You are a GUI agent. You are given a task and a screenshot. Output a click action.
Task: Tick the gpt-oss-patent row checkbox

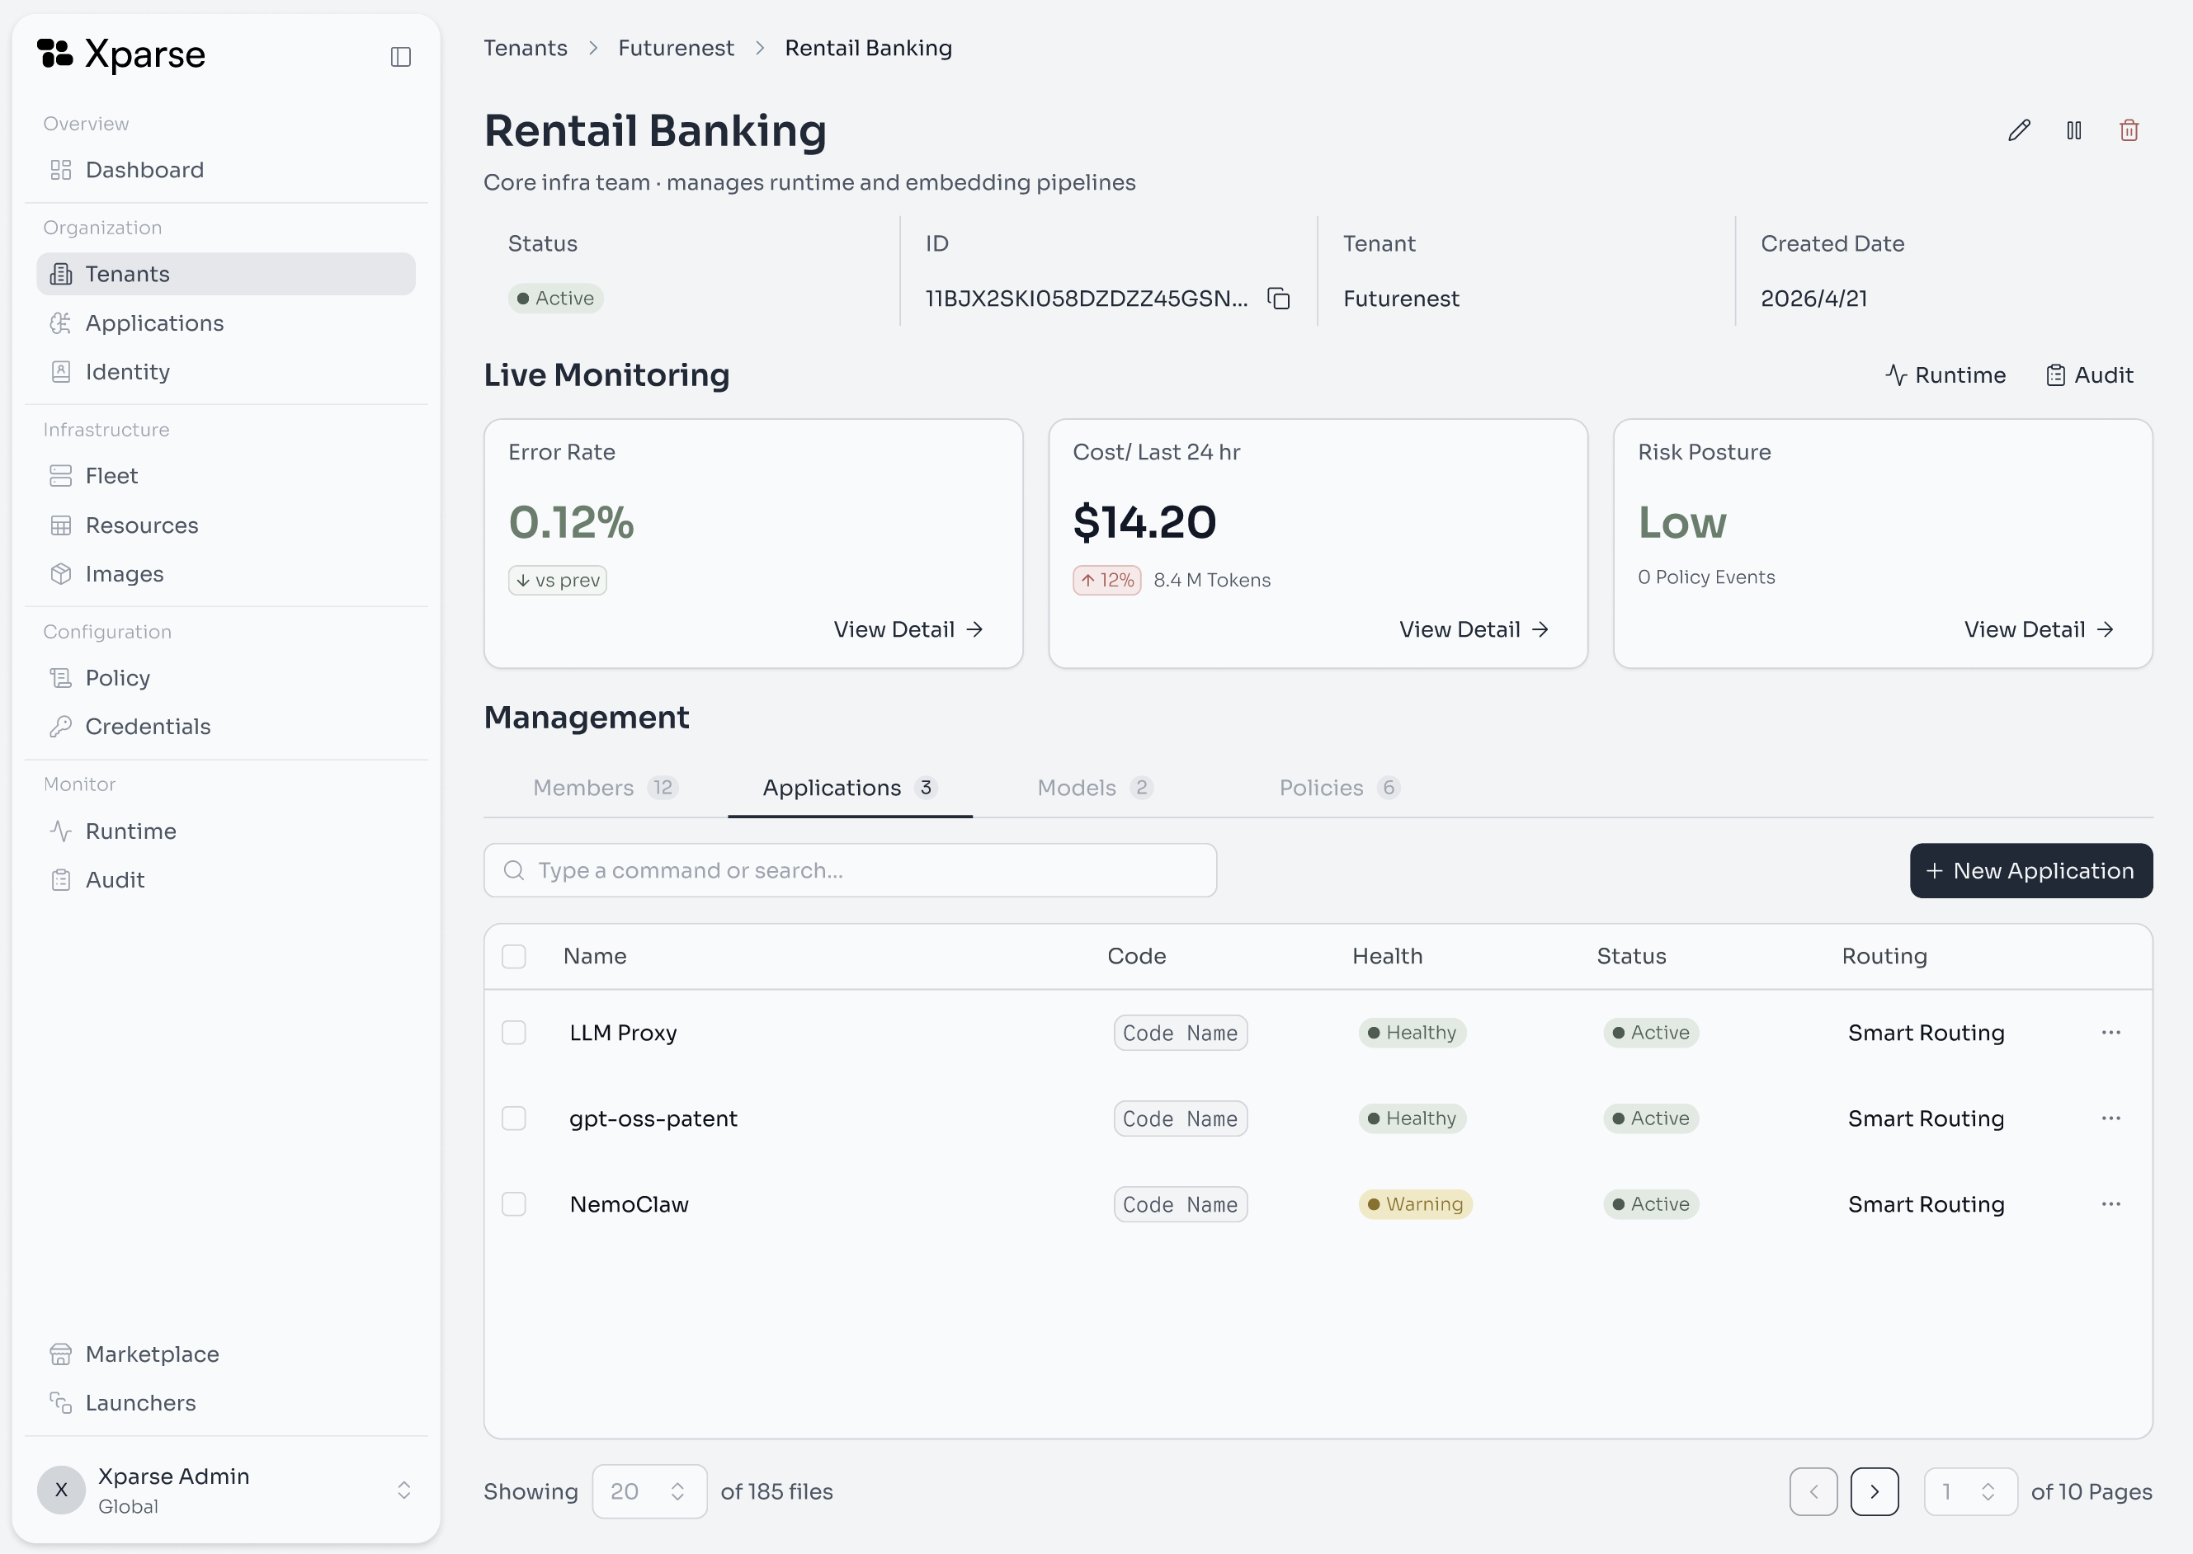coord(514,1118)
